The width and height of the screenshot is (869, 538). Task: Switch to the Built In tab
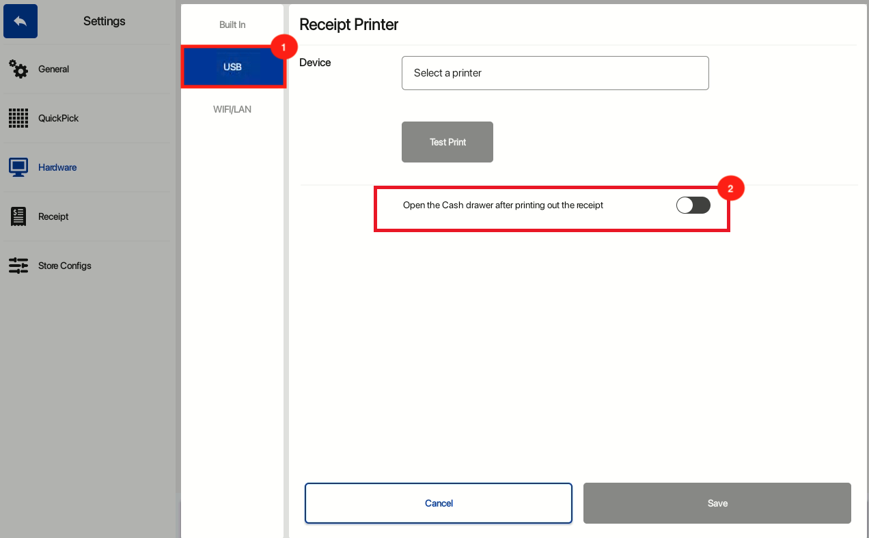[232, 25]
